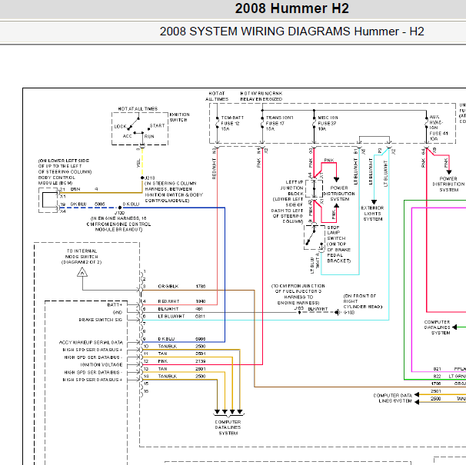
Task: Click the 'TAN/BLK 2500' wire at pin 14
Action: point(181,377)
